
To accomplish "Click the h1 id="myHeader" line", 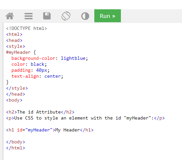I will (x=50, y=130).
